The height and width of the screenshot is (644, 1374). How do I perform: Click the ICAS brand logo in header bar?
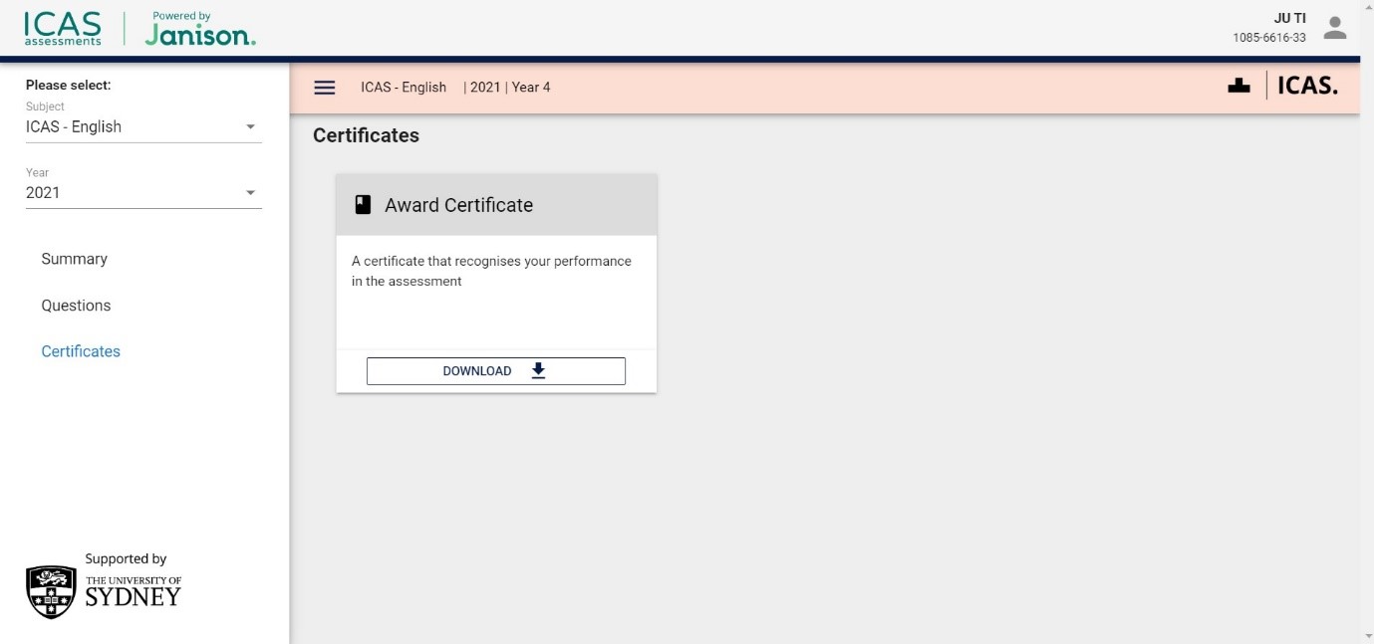(x=1307, y=87)
